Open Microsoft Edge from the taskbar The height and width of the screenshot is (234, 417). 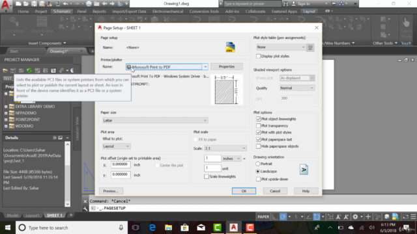click(x=152, y=227)
